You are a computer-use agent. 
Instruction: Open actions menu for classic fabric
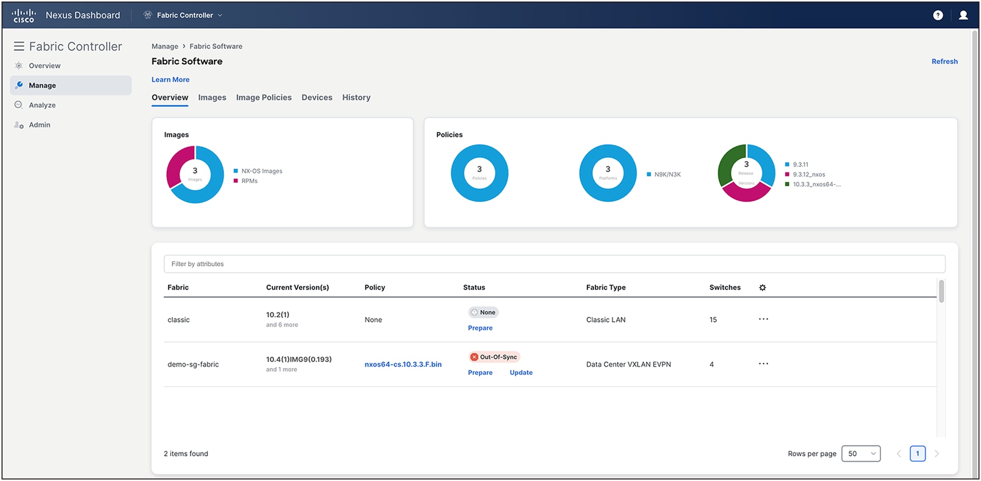[763, 319]
